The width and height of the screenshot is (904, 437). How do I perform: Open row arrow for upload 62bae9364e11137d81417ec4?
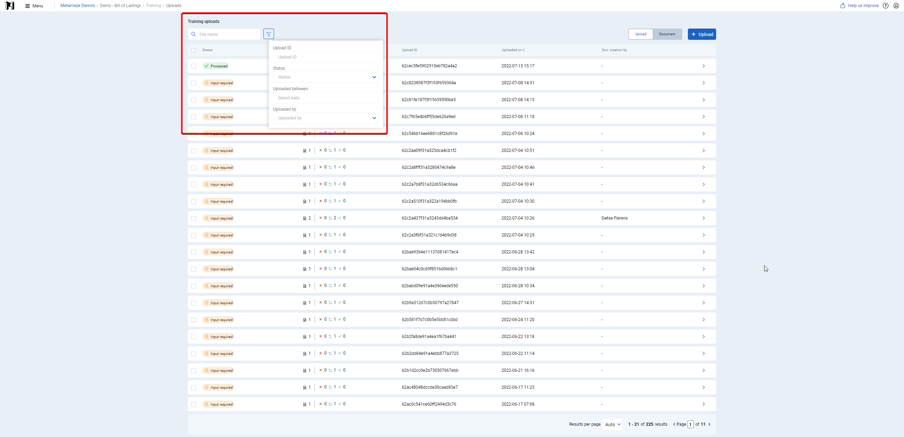[703, 252]
